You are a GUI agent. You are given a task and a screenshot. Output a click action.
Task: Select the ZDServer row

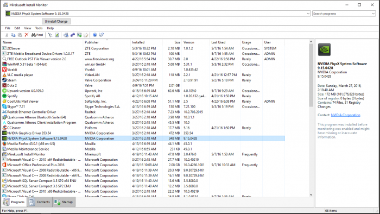click(x=143, y=48)
